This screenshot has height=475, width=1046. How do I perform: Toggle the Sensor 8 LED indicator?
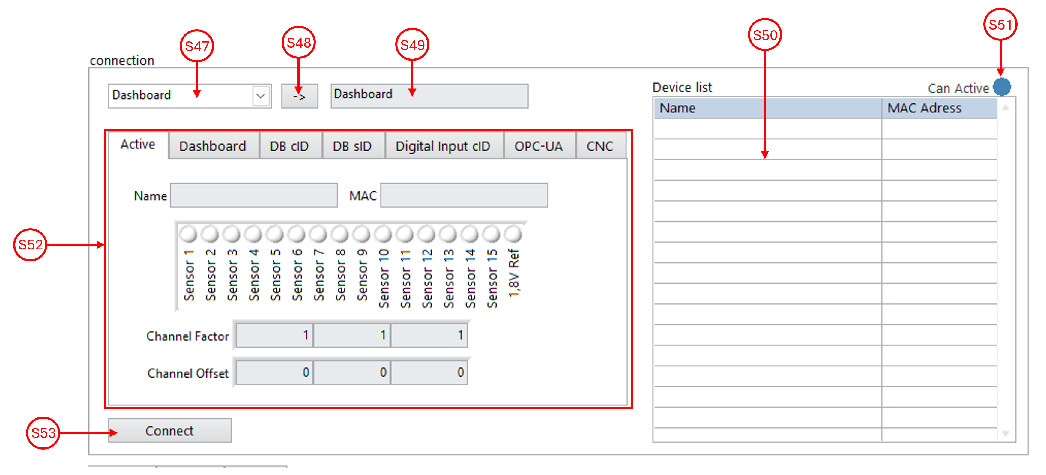coord(339,234)
